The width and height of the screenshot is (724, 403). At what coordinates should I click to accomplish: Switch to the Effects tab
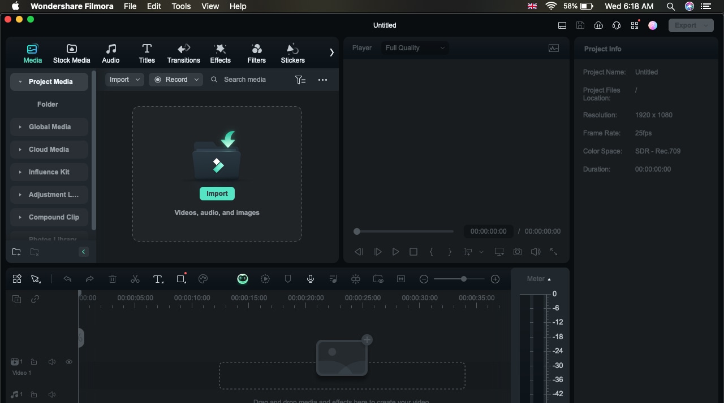point(221,54)
